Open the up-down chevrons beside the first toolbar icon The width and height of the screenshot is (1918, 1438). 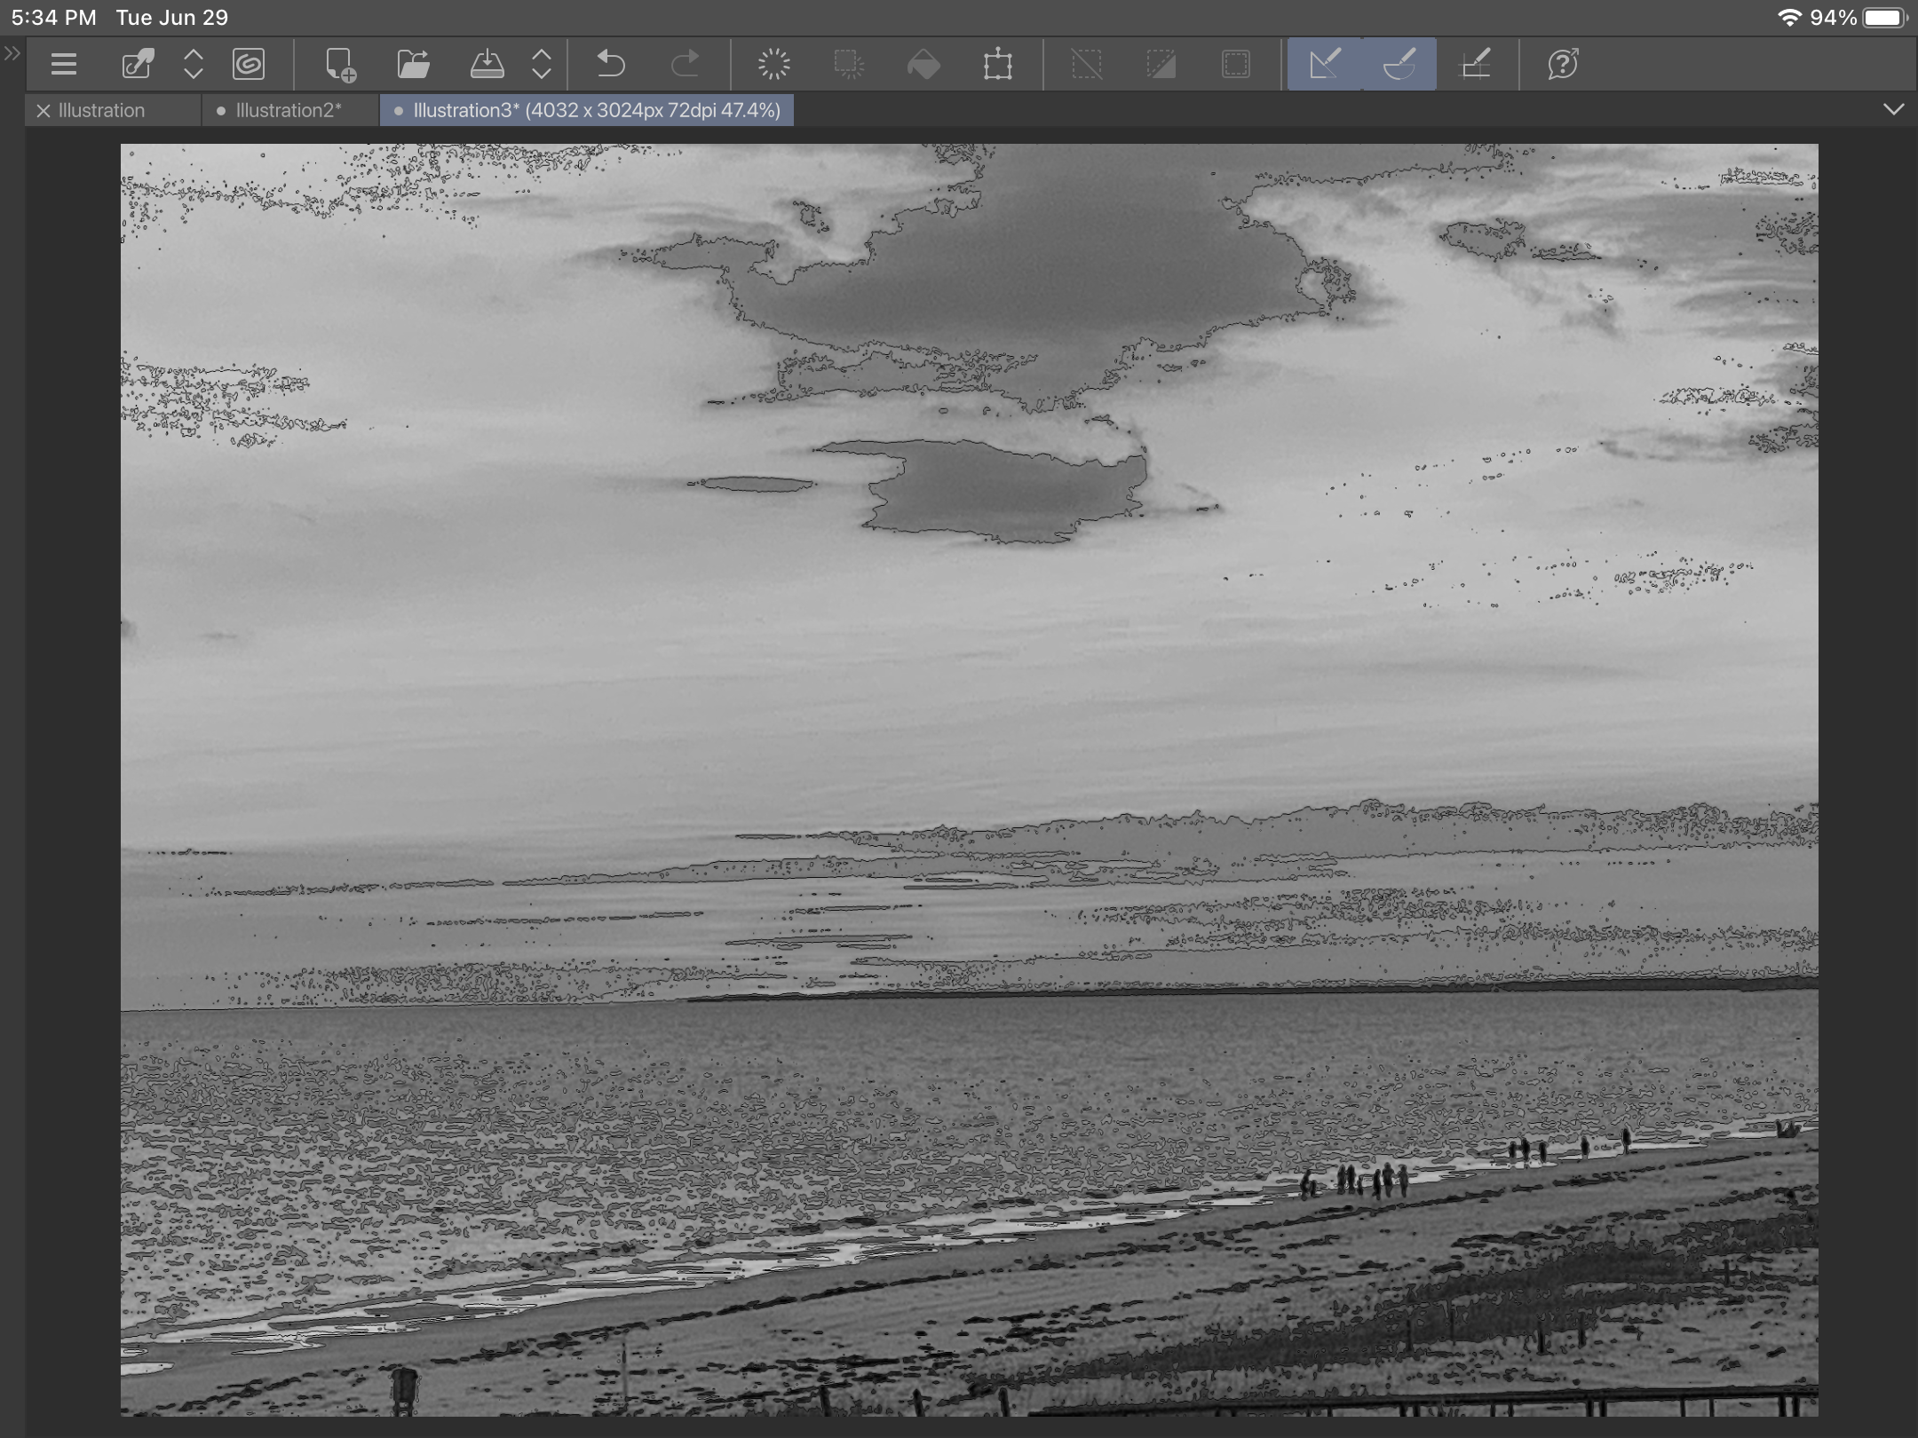point(193,64)
